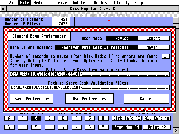
Task: Click the Diamond Edge Preferences title box
Action: [39, 36]
